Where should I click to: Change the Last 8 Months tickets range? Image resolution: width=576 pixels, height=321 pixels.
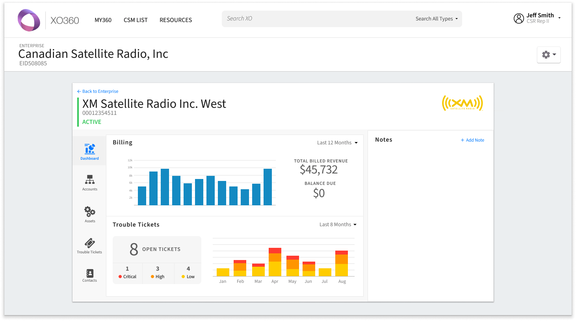(338, 225)
